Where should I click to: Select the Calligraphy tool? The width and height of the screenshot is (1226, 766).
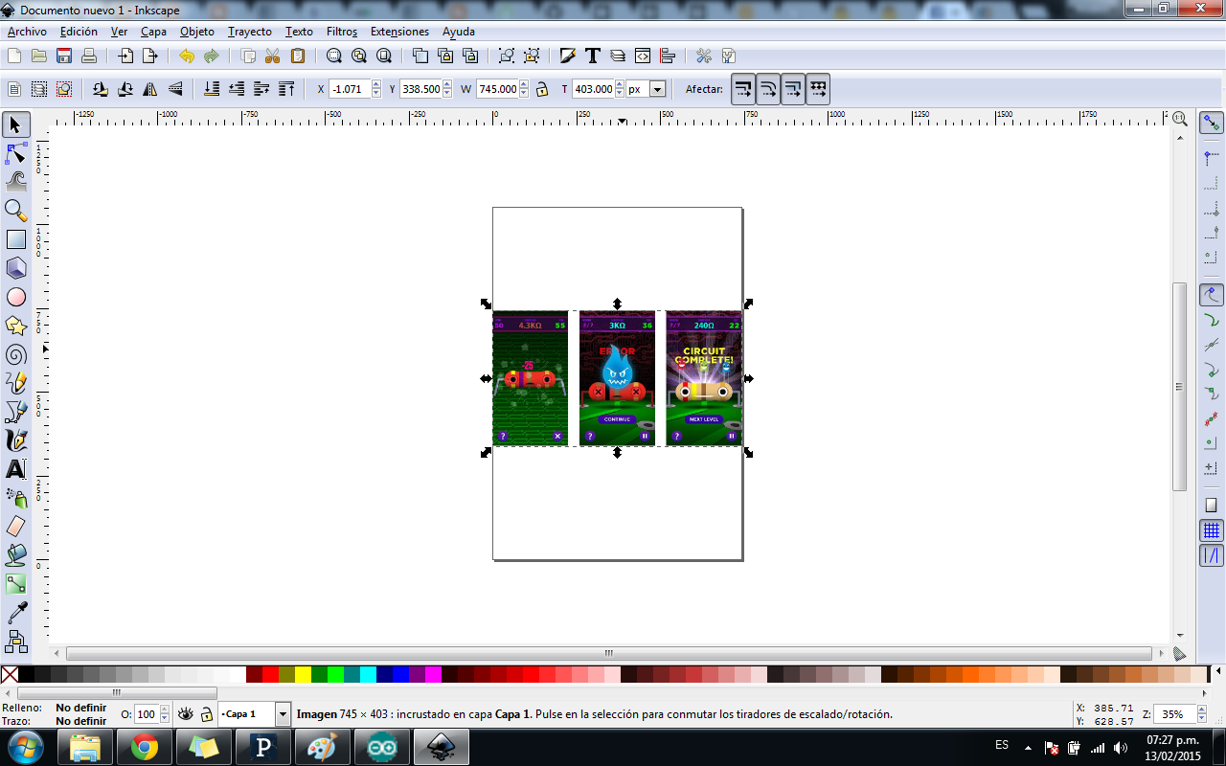[16, 440]
